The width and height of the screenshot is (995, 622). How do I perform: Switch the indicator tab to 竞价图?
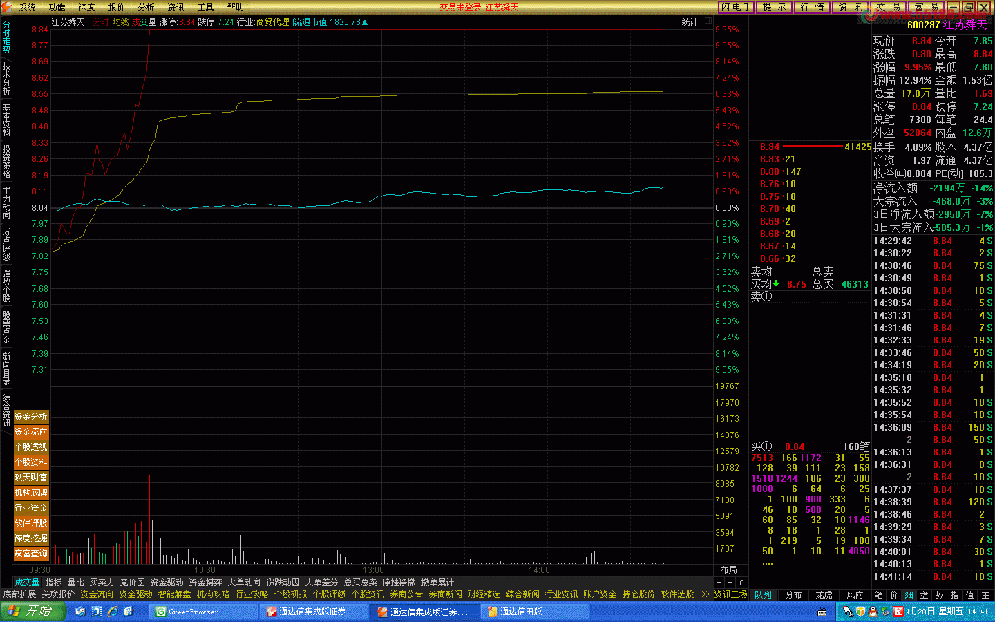(x=132, y=583)
